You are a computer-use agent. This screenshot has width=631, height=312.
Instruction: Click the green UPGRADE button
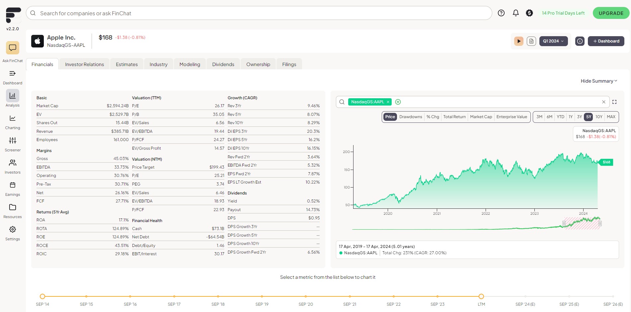[611, 13]
